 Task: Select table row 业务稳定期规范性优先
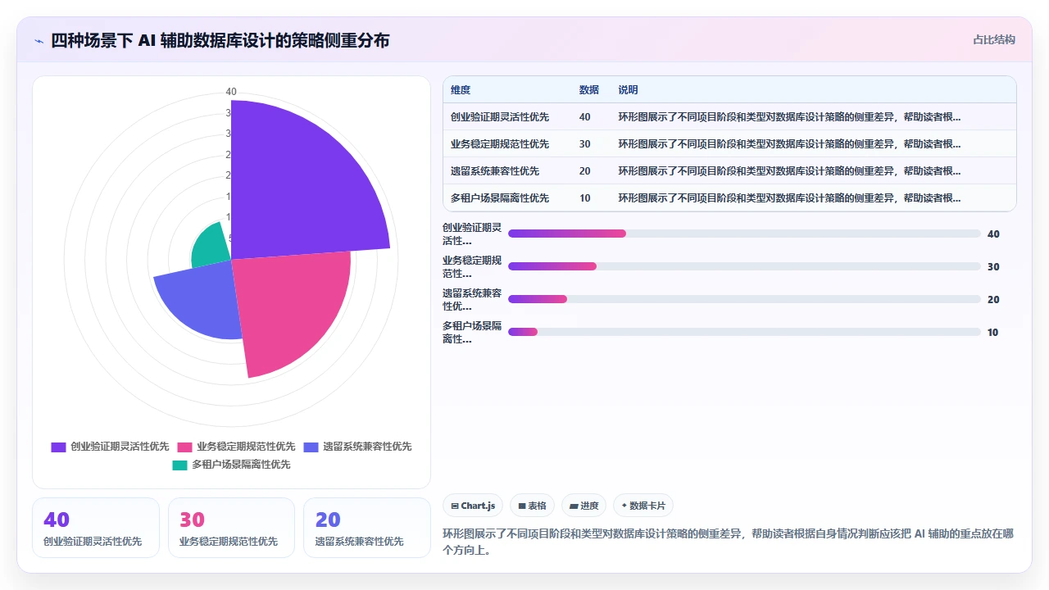(x=729, y=144)
